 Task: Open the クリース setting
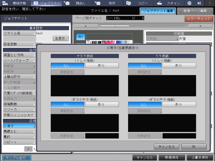click(19, 109)
